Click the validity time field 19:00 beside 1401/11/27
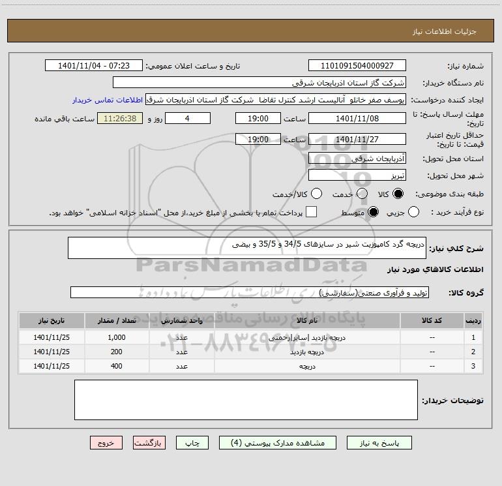 point(258,140)
